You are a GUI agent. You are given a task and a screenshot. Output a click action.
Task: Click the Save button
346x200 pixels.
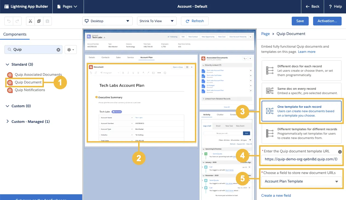(x=300, y=21)
